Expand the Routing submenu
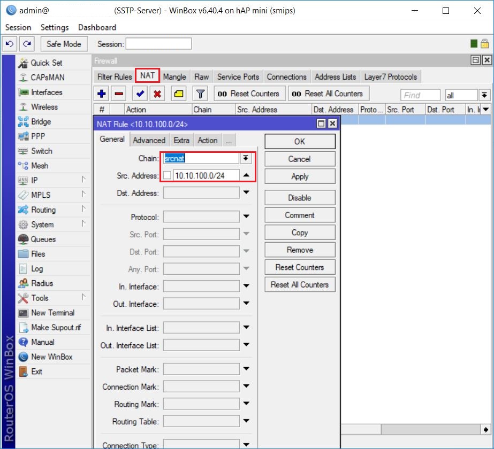Screen dimensions: 494x449 click(83, 209)
